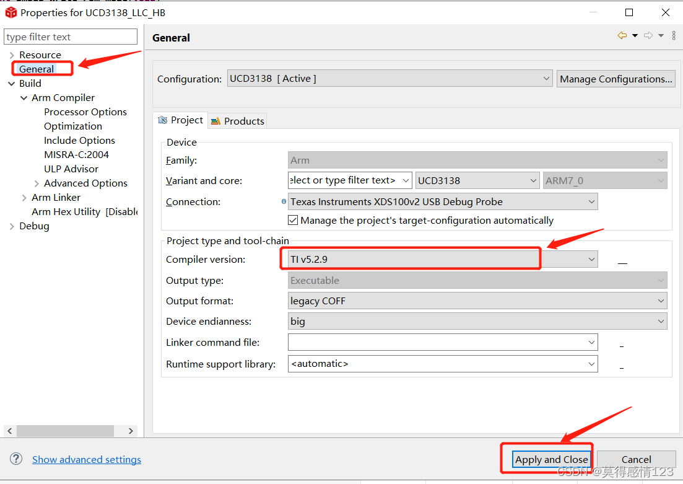
Task: Click the tree horizontal scrollbar thumb
Action: (x=66, y=431)
